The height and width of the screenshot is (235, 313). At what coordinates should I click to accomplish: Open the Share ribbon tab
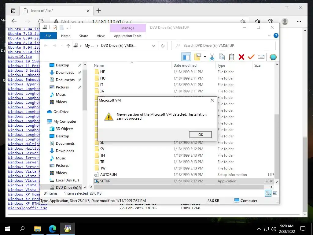[83, 36]
